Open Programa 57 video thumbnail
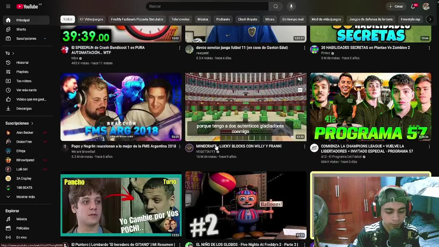The height and width of the screenshot is (247, 439). click(x=371, y=107)
